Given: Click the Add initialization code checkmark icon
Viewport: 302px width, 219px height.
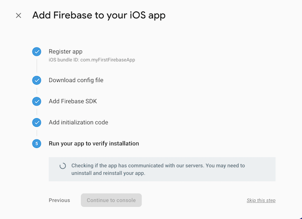Looking at the screenshot, I should [x=36, y=122].
